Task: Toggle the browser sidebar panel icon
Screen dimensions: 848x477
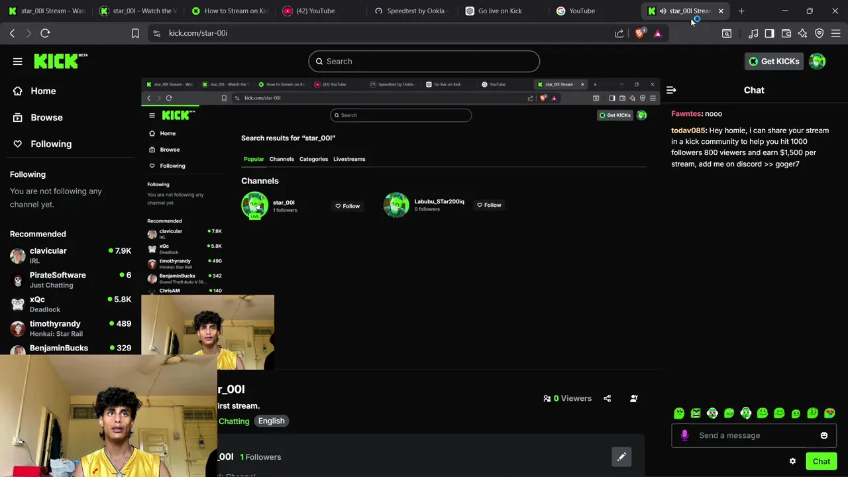Action: [x=769, y=33]
